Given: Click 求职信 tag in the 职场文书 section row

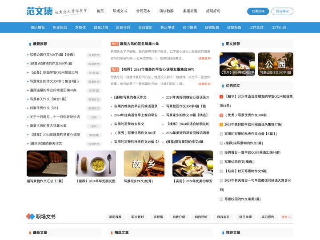Looking at the screenshot, I should (x=158, y=217).
